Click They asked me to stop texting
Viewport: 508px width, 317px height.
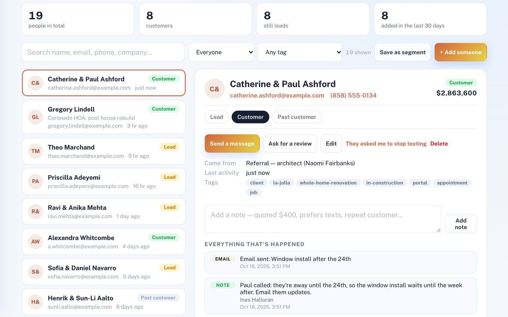[x=386, y=144]
